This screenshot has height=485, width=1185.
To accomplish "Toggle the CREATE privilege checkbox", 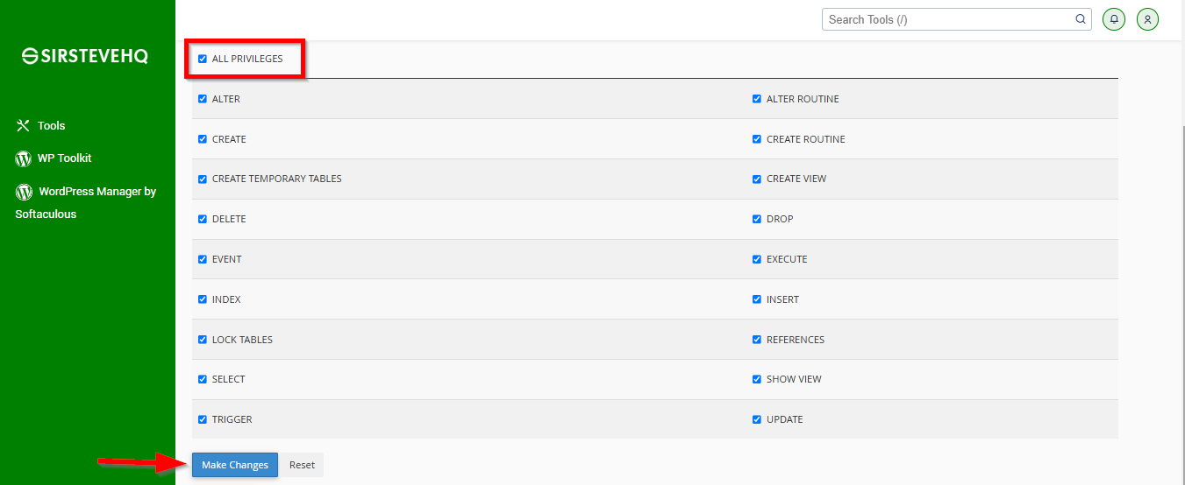I will click(203, 139).
